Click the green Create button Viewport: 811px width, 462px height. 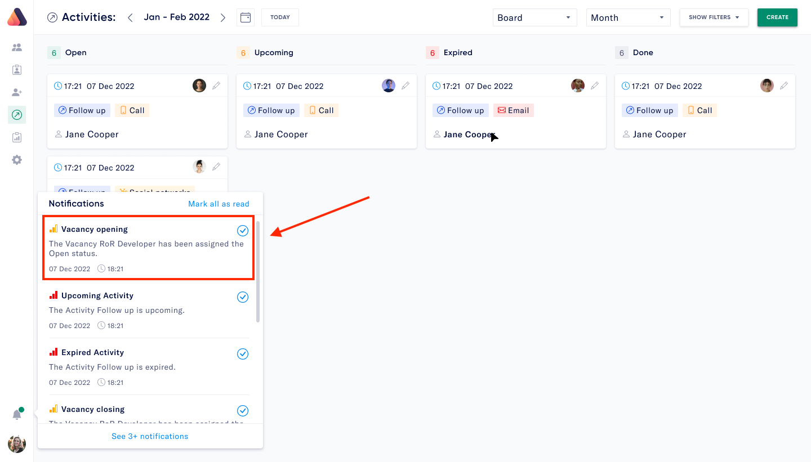coord(777,17)
